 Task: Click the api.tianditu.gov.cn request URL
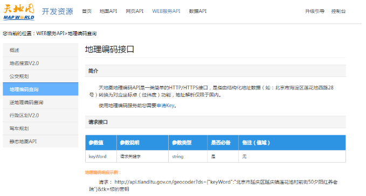click(213, 186)
